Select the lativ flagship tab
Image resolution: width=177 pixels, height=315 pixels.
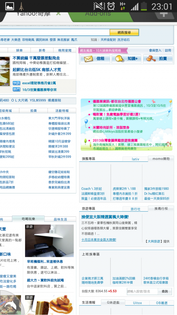pyautogui.click(x=136, y=159)
